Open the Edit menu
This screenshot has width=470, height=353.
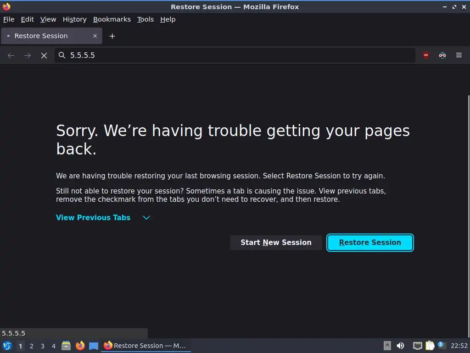coord(27,19)
